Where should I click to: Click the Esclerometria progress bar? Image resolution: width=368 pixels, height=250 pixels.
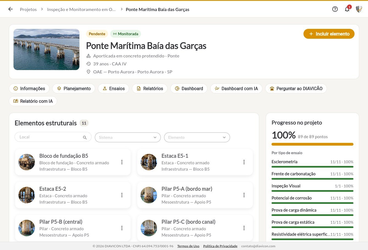point(312,167)
